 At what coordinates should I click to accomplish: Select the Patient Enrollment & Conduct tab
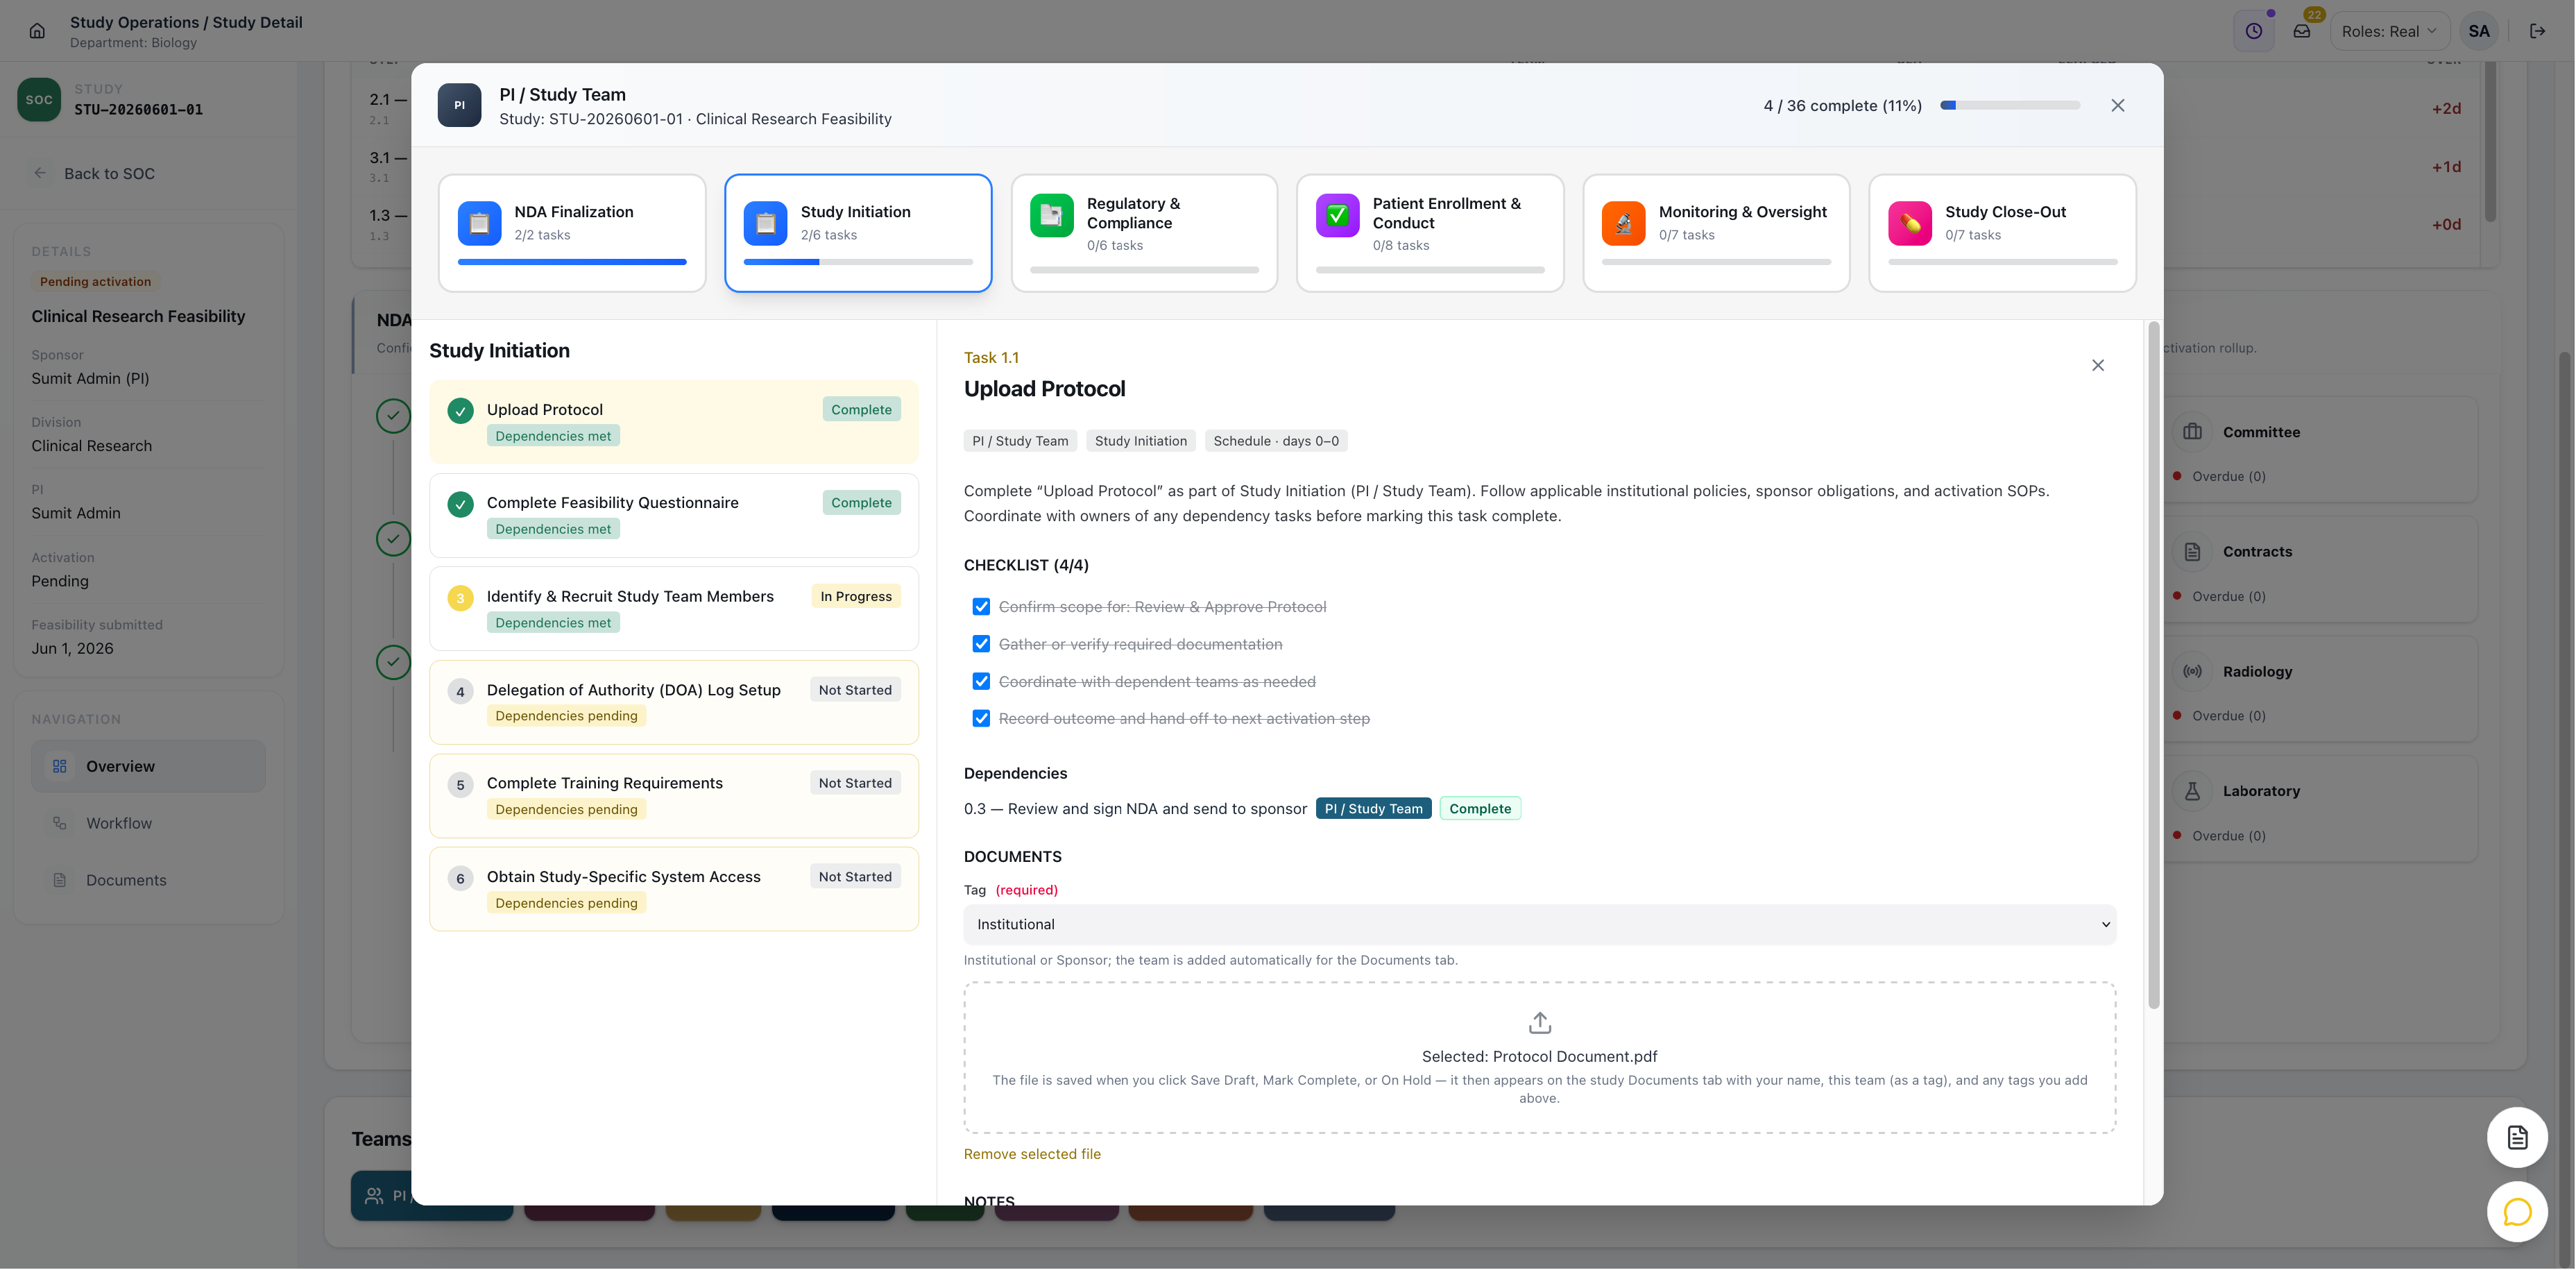(1430, 233)
